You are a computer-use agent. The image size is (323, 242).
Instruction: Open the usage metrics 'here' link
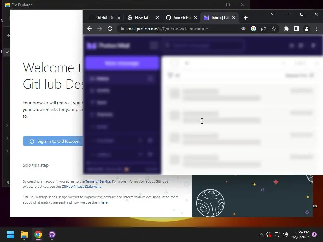104,202
